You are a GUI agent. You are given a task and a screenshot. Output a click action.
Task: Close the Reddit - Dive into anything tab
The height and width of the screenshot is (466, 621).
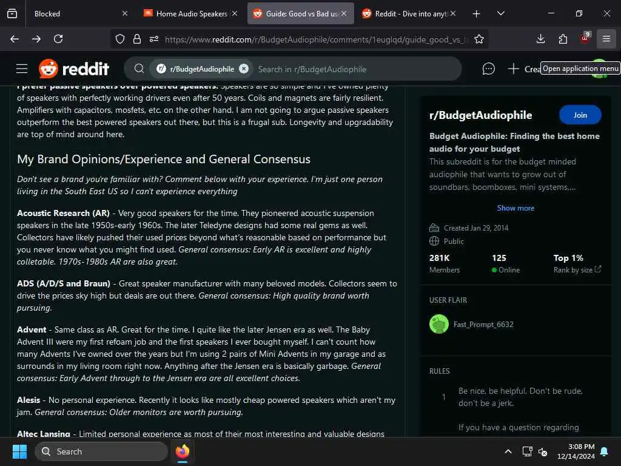(x=453, y=13)
